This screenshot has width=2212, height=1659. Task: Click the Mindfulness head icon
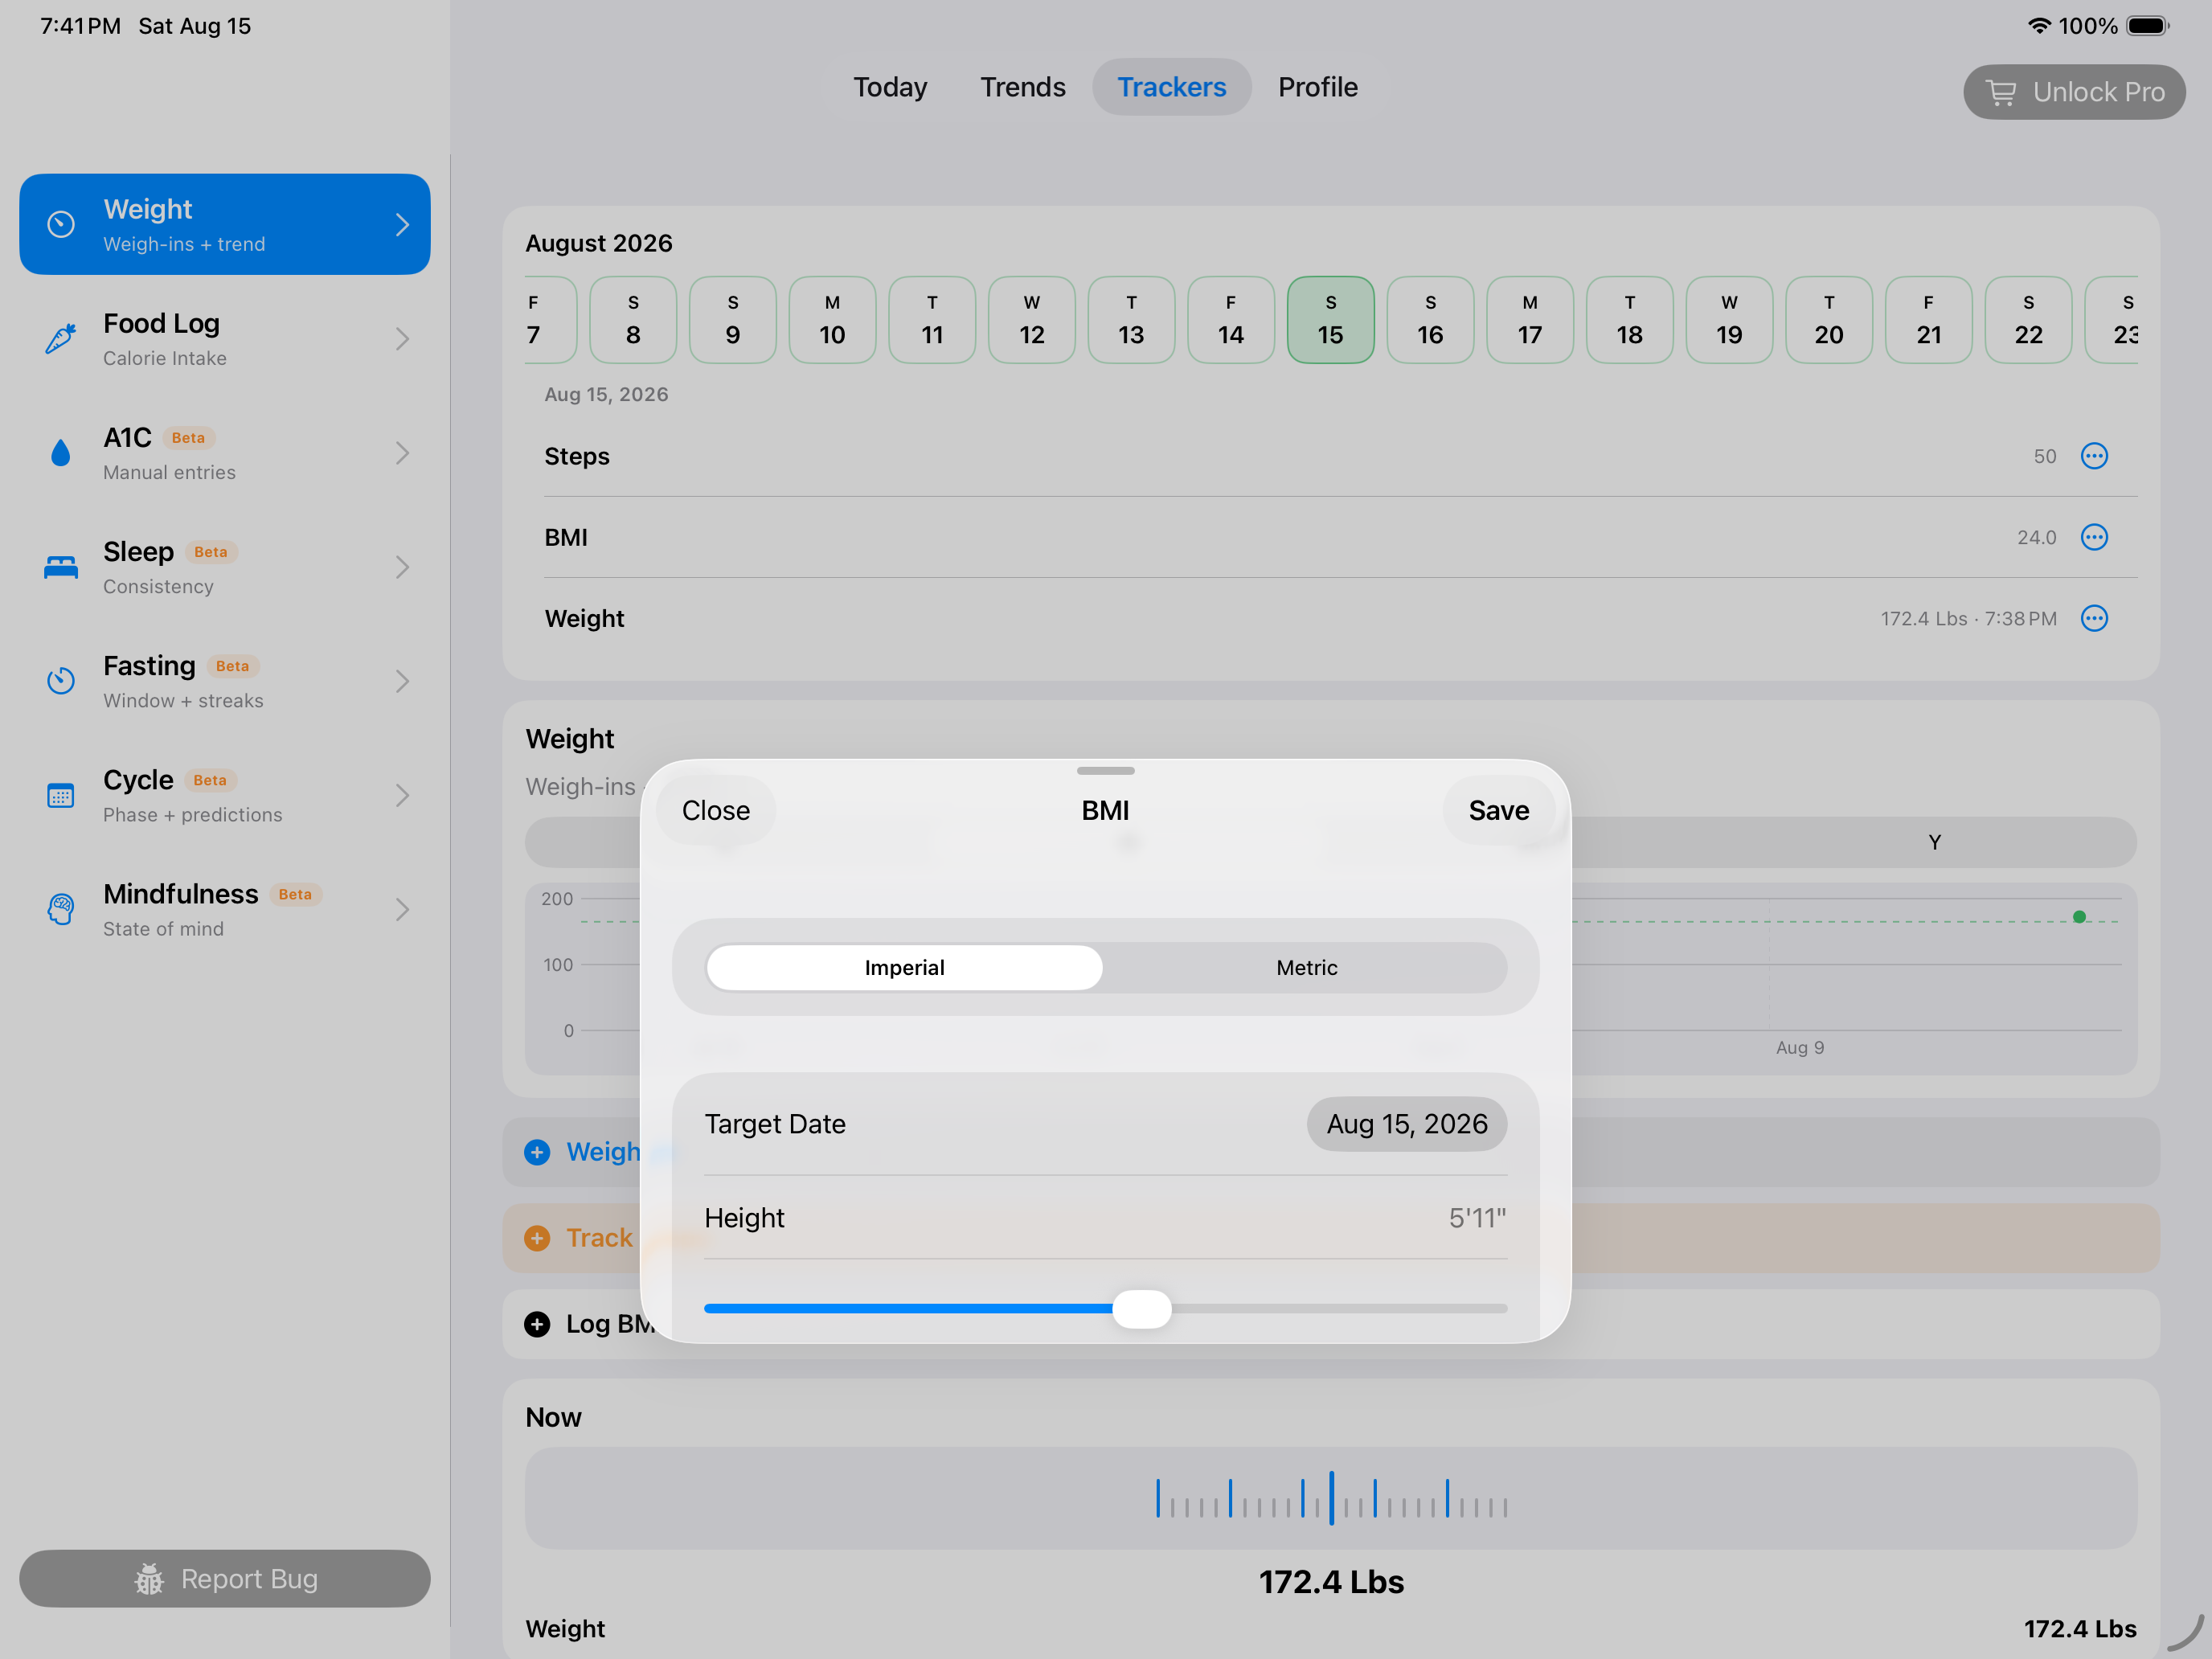tap(61, 909)
